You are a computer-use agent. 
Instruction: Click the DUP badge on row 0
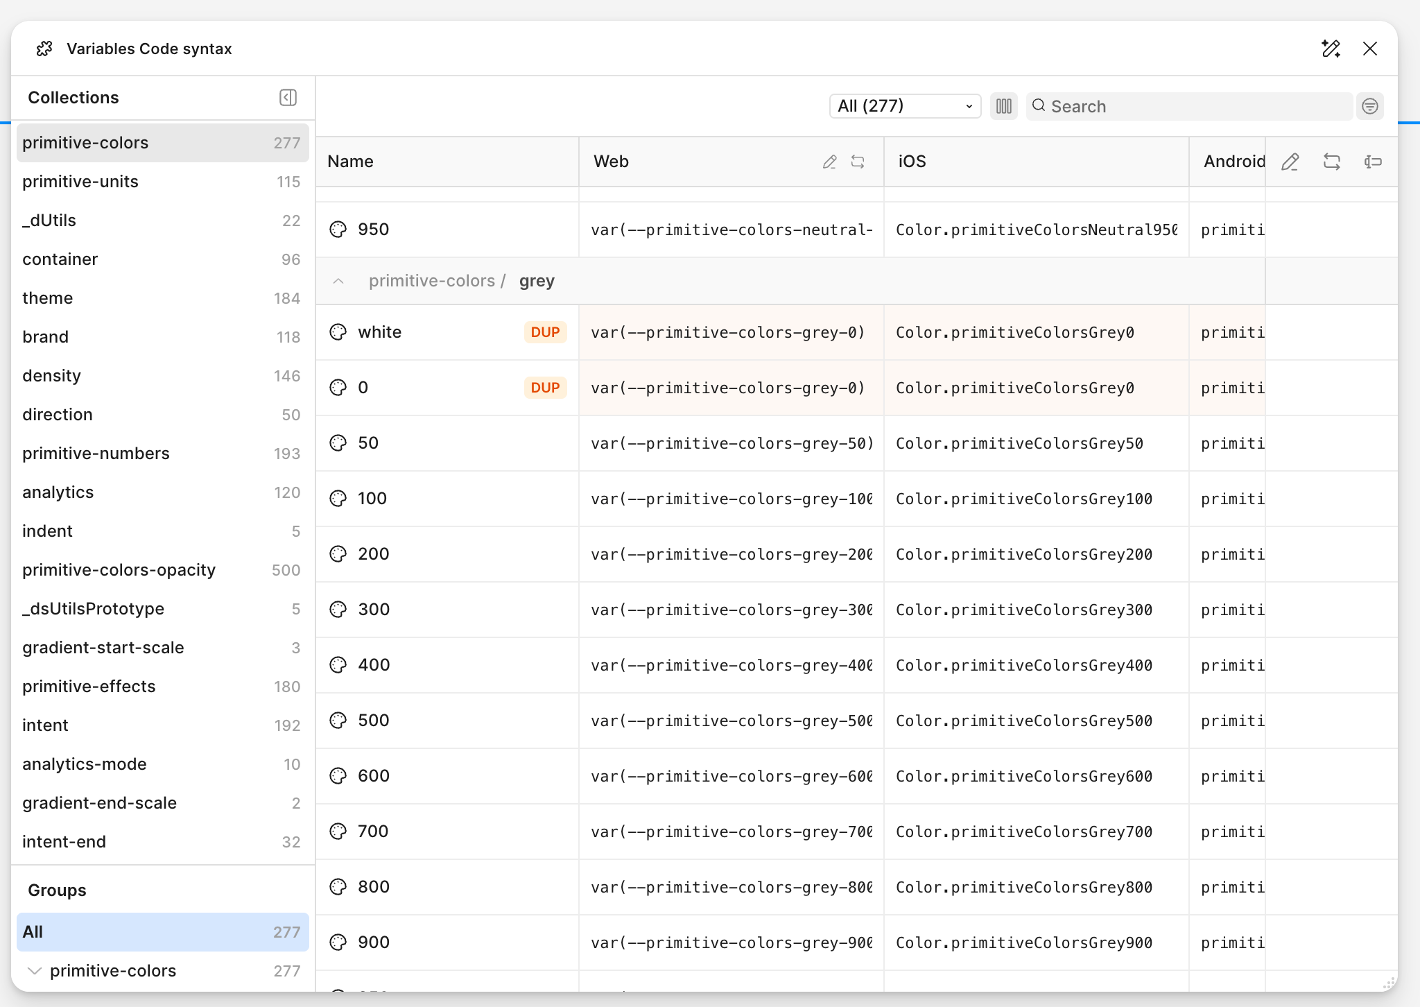click(545, 388)
